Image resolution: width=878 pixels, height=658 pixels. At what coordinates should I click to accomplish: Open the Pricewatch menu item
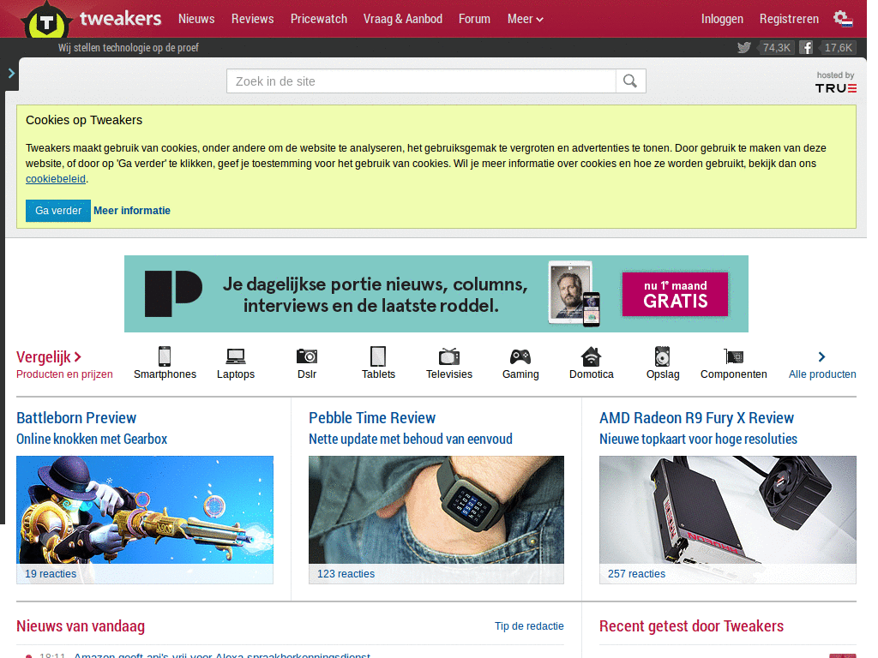pyautogui.click(x=319, y=19)
